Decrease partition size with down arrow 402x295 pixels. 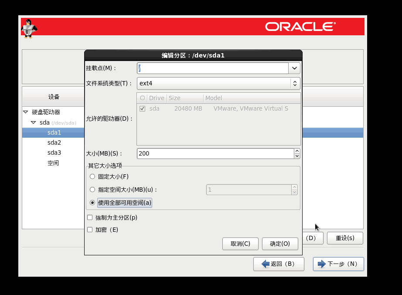(x=297, y=156)
